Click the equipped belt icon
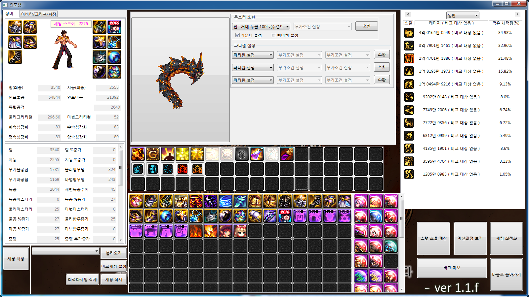 (30, 42)
